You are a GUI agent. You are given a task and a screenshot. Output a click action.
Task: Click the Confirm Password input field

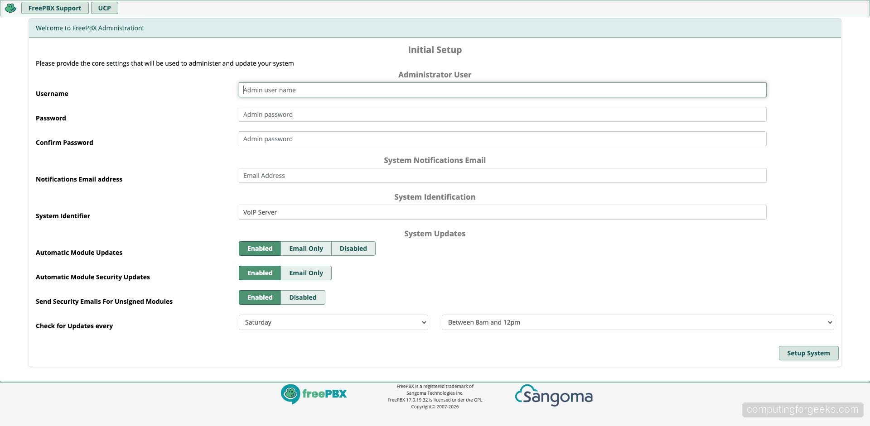pyautogui.click(x=502, y=139)
